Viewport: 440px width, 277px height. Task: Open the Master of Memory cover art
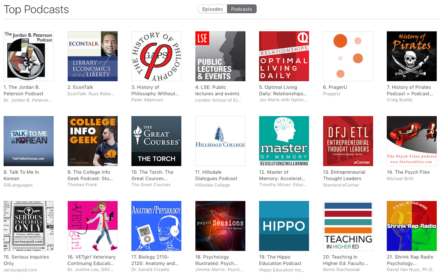pyautogui.click(x=284, y=141)
